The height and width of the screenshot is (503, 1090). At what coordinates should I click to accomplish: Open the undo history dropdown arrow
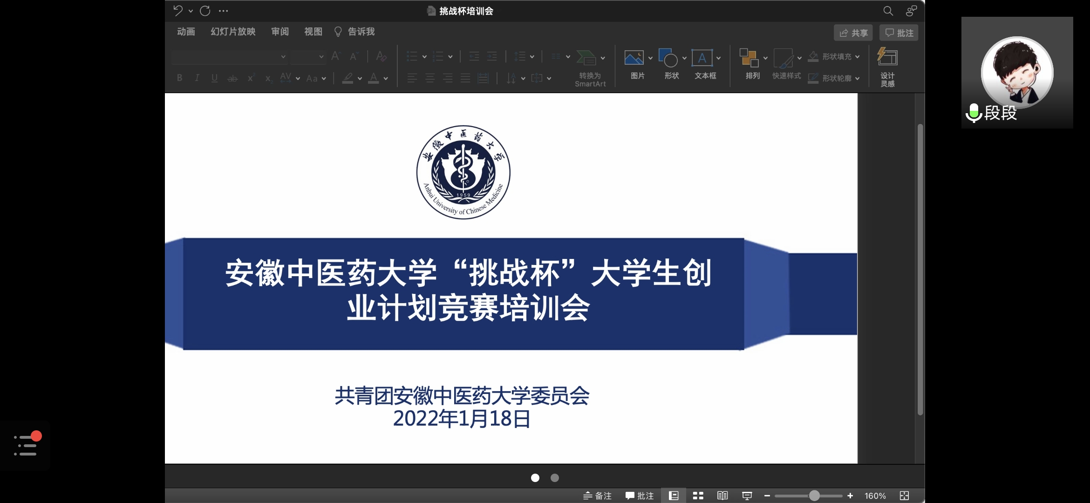point(191,11)
